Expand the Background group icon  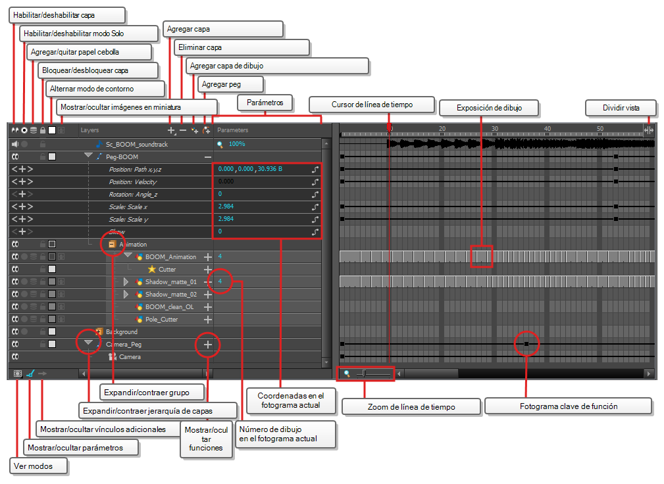[99, 331]
